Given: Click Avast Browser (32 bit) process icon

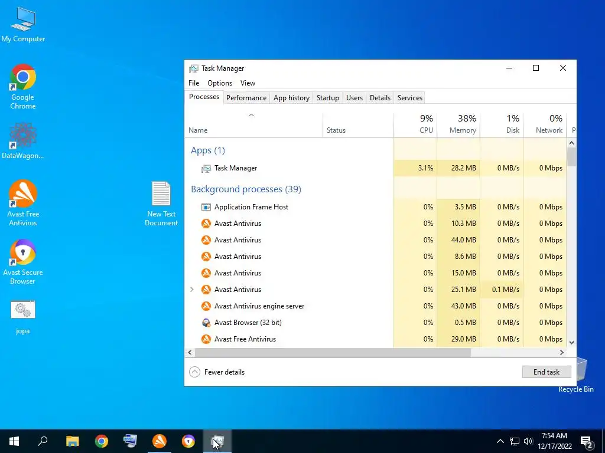Looking at the screenshot, I should [x=206, y=323].
